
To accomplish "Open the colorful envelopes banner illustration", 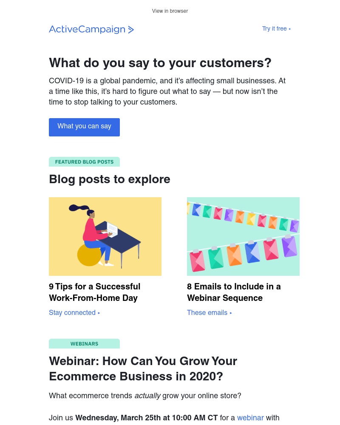I will pos(243,236).
